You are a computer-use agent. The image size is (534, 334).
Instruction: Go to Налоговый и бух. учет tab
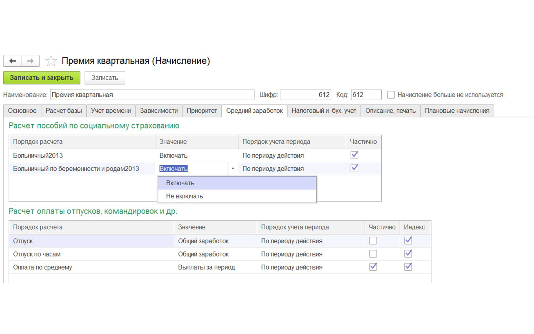pos(324,111)
